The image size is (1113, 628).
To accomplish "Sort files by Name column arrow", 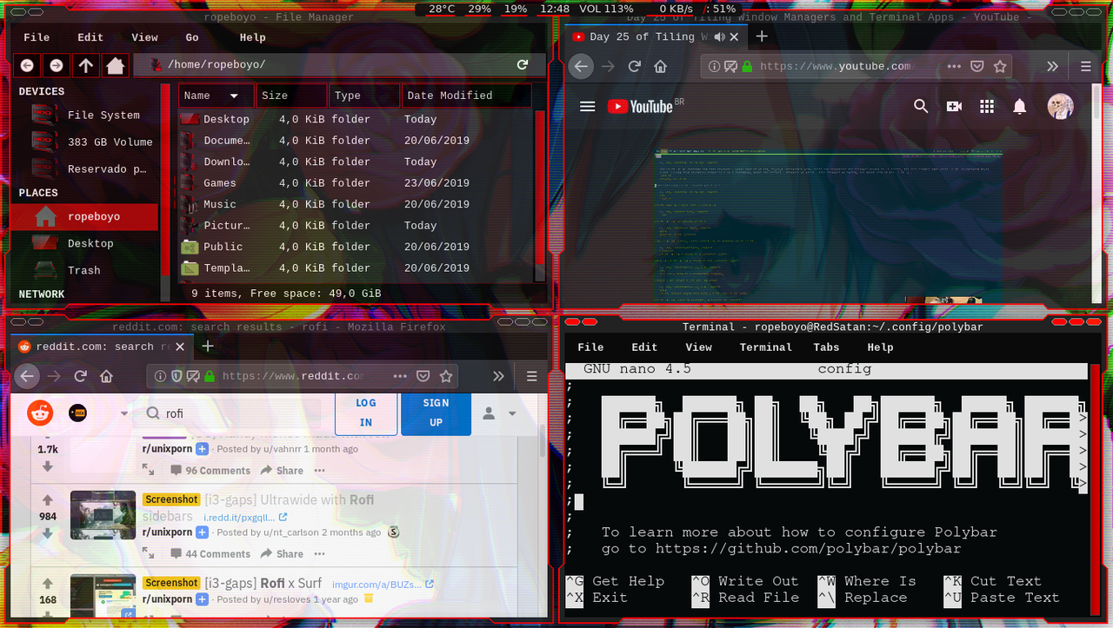I will (x=234, y=96).
